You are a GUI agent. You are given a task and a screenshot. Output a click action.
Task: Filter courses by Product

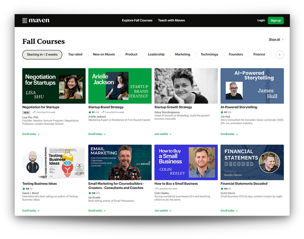tap(131, 54)
